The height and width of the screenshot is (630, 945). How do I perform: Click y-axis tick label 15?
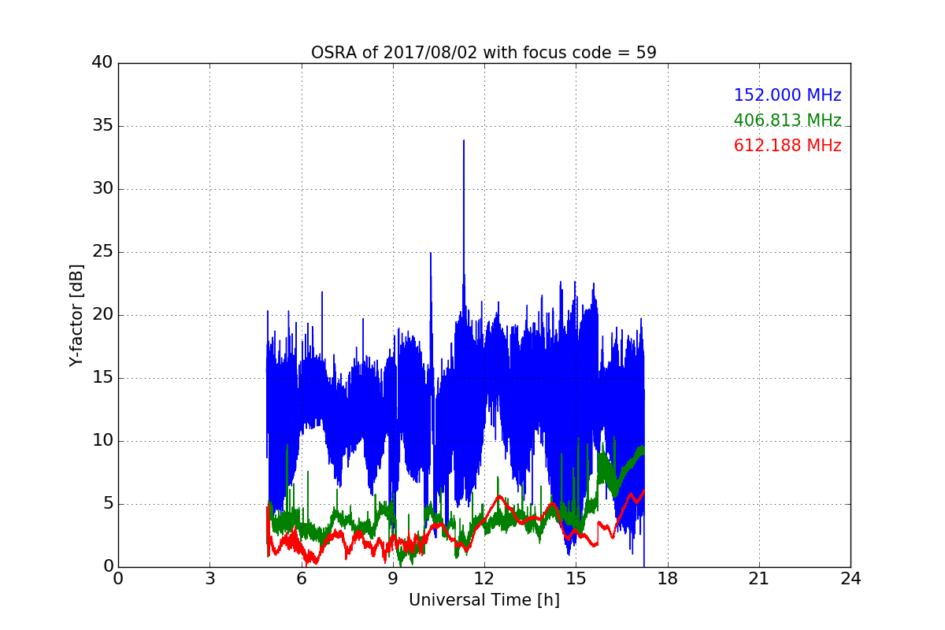click(102, 378)
